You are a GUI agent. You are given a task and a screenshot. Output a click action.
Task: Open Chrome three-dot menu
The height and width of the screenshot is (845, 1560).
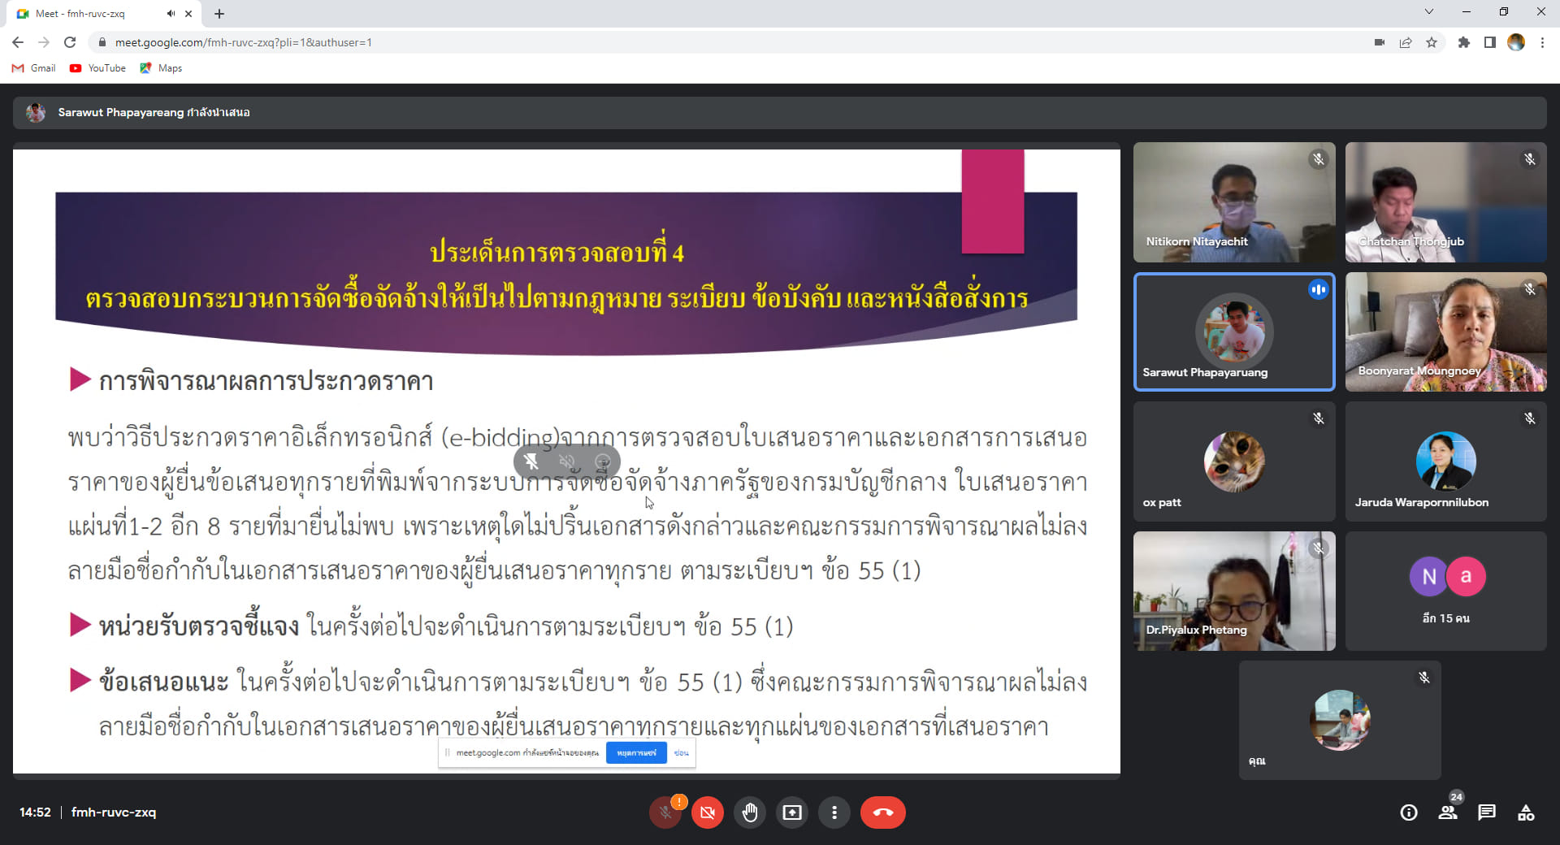pos(1542,42)
